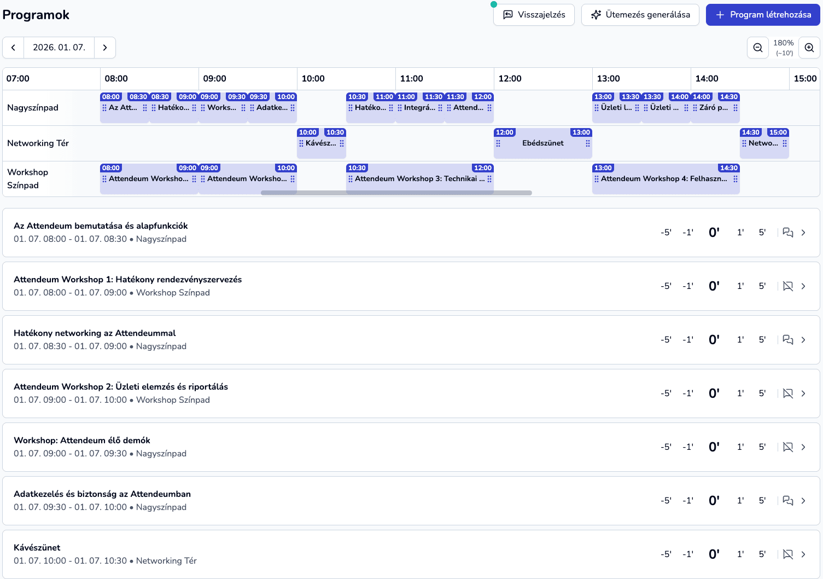Switch to the next day with right arrow

coord(105,48)
